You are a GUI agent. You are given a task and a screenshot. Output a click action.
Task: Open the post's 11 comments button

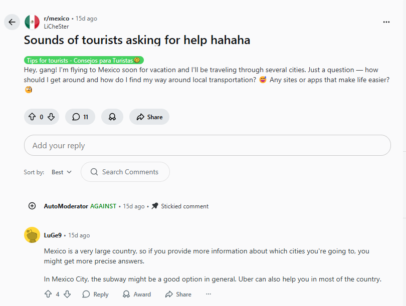[80, 117]
